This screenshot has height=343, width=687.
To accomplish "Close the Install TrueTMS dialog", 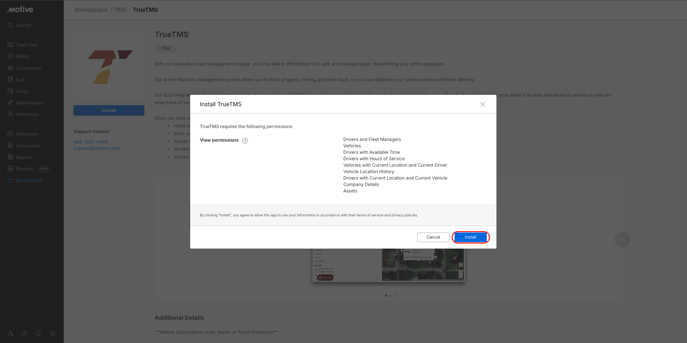I will click(483, 104).
